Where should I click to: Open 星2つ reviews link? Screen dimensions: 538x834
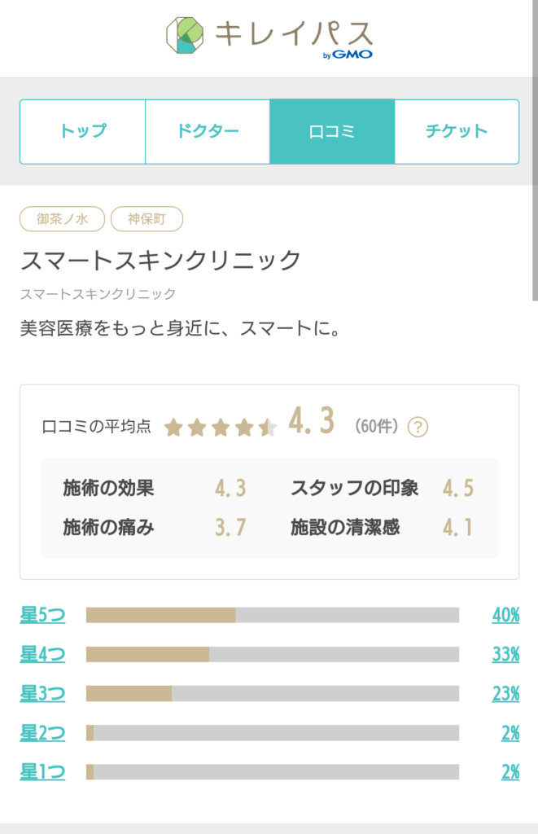pyautogui.click(x=42, y=733)
